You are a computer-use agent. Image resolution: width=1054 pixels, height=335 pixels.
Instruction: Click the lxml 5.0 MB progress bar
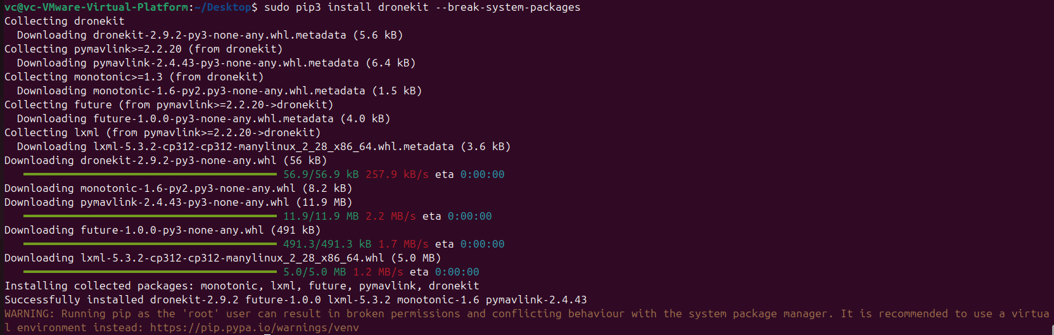coord(150,272)
